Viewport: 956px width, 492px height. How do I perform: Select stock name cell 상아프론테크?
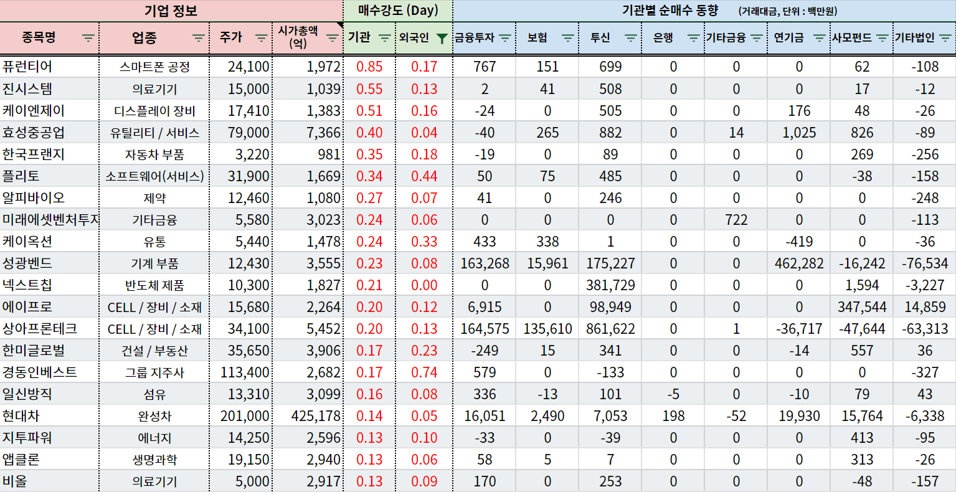click(x=49, y=328)
